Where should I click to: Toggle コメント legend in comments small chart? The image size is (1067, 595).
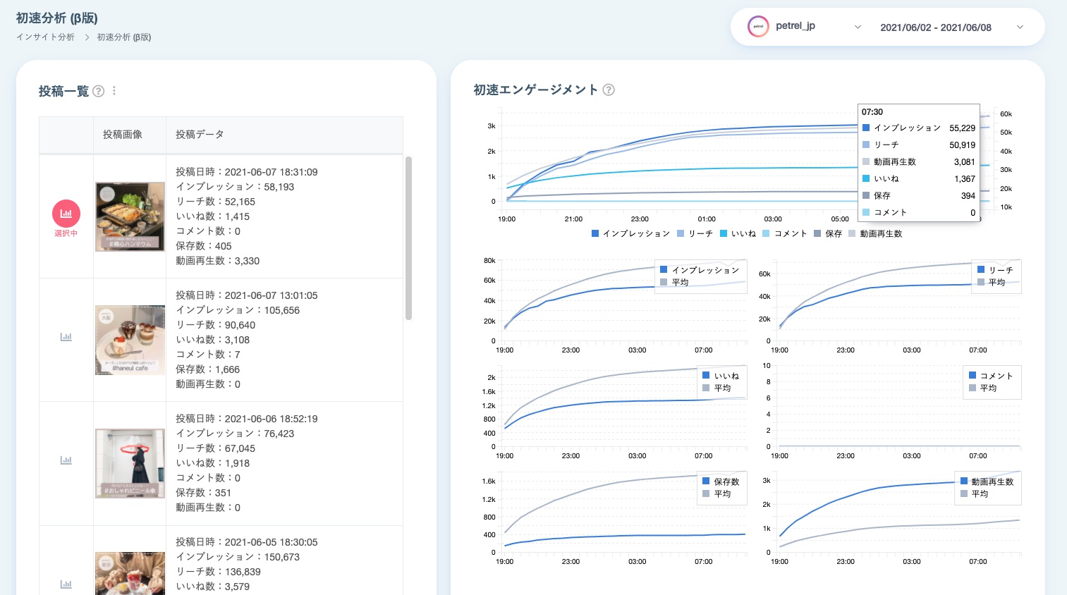[991, 376]
